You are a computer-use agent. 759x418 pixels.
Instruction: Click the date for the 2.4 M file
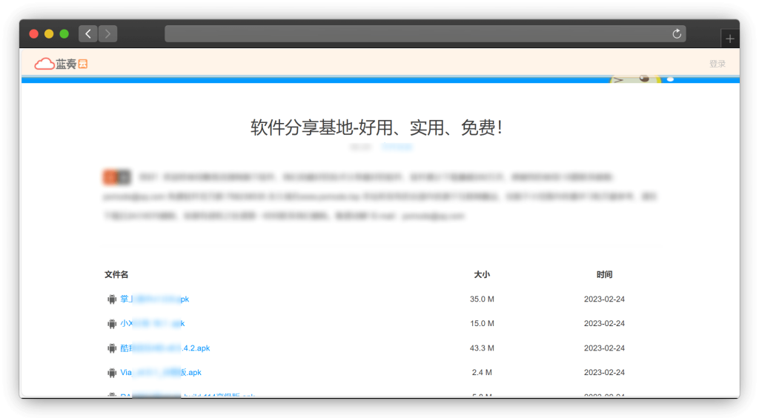604,372
